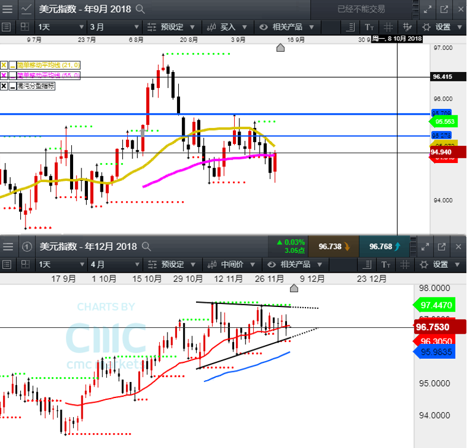Toggle price scale alignment icon in top toolbar
Image resolution: width=467 pixels, height=448 pixels.
pos(351,27)
